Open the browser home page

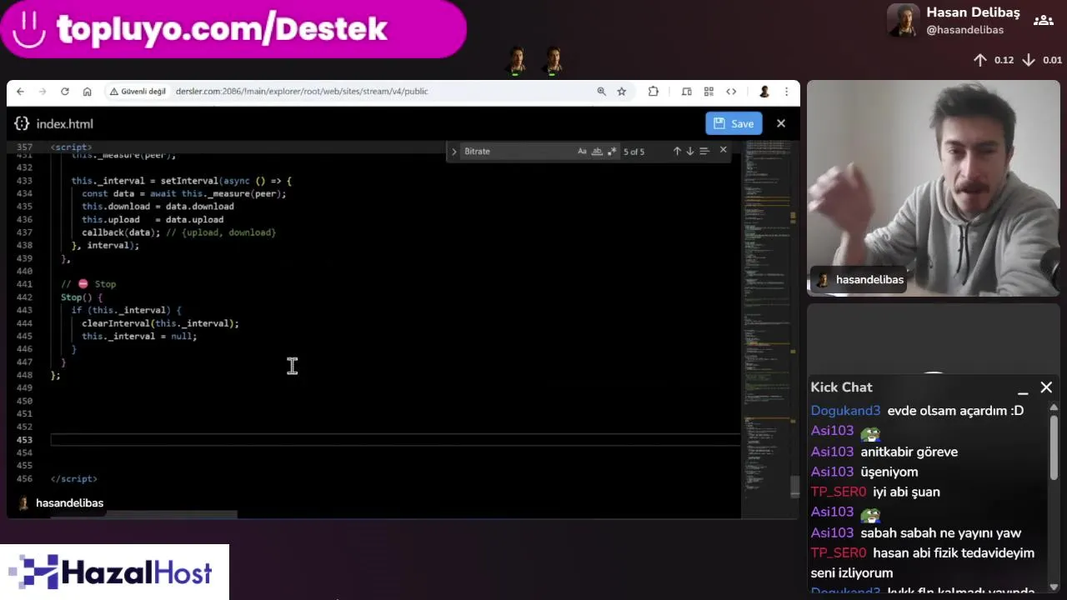point(87,92)
